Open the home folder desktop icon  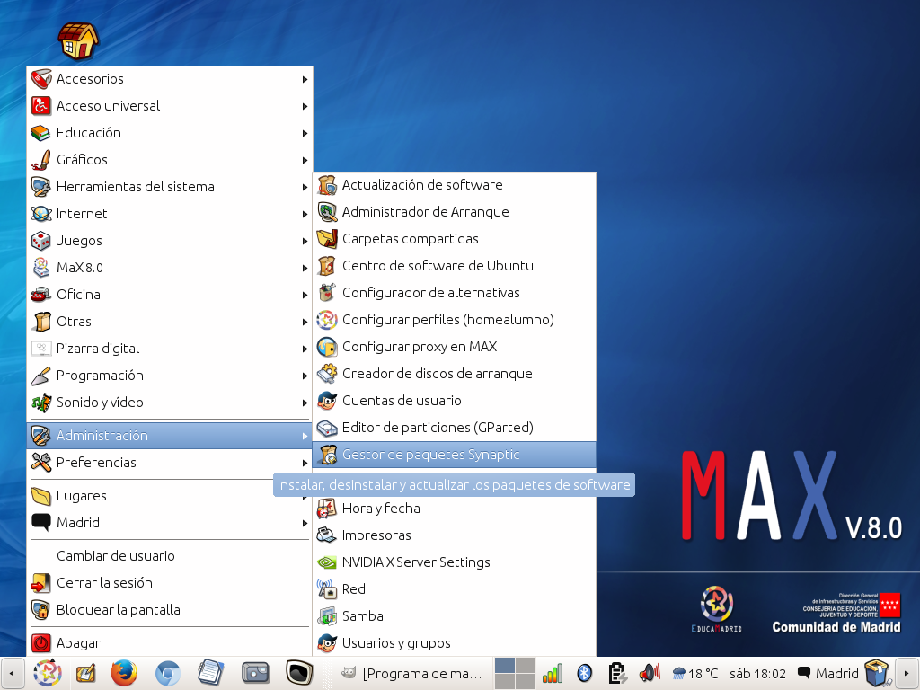click(78, 40)
